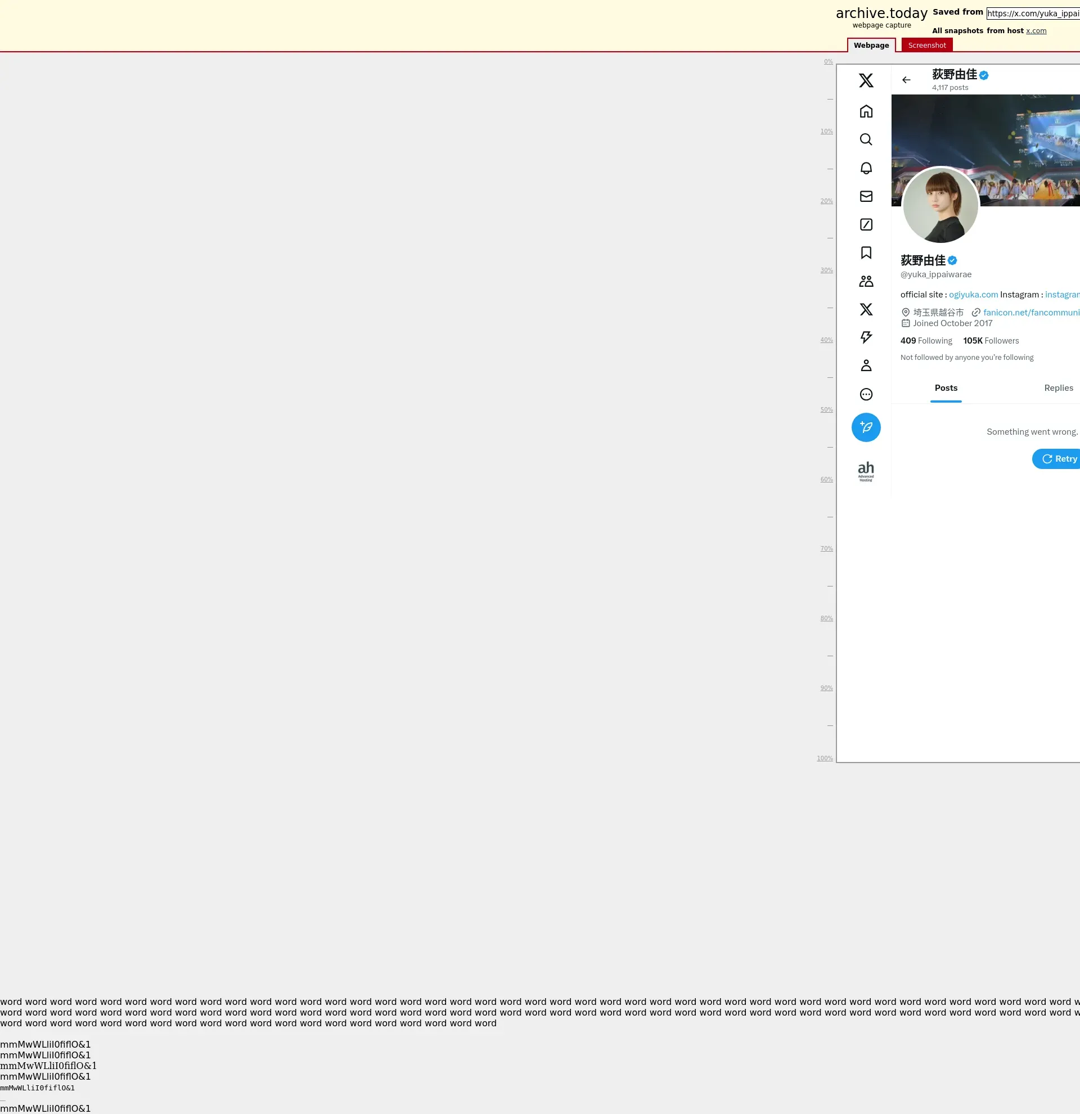Open the Profile person icon
The width and height of the screenshot is (1080, 1114).
click(866, 366)
